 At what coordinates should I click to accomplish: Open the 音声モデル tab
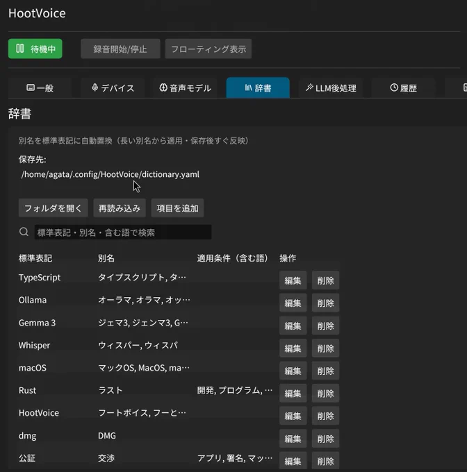coord(185,88)
